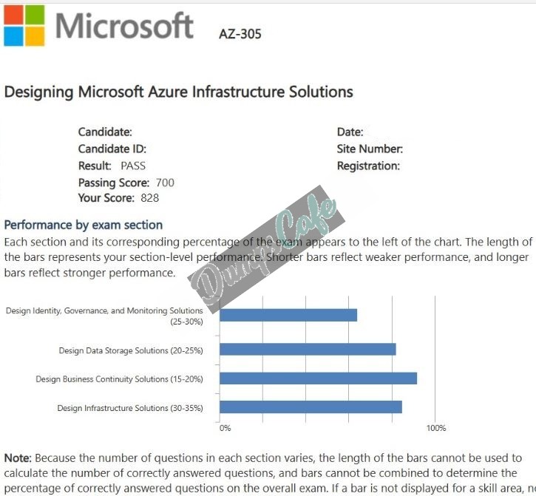This screenshot has width=536, height=496.
Task: Click Performance by exam section heading
Action: coord(84,225)
